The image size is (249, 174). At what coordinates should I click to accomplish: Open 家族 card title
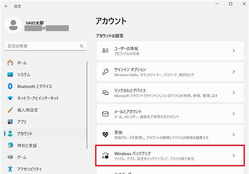click(x=118, y=133)
